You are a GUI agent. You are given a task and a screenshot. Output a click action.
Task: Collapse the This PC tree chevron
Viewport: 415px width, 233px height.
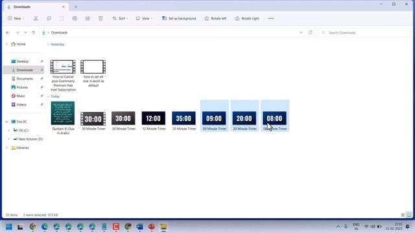pos(6,122)
